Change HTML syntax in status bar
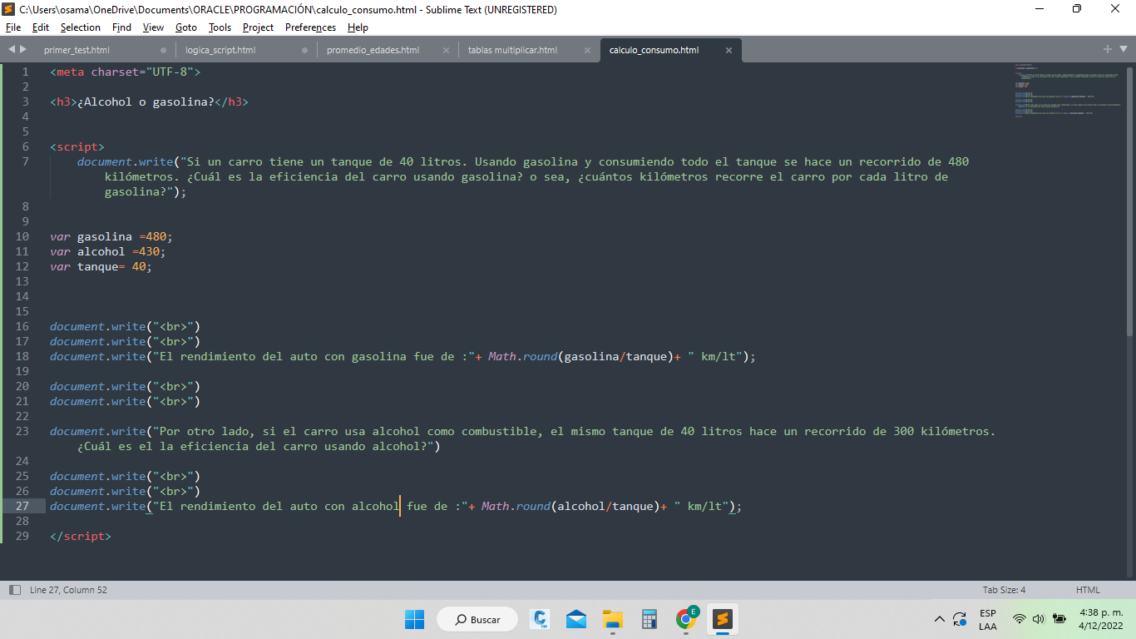Image resolution: width=1136 pixels, height=639 pixels. (x=1088, y=590)
